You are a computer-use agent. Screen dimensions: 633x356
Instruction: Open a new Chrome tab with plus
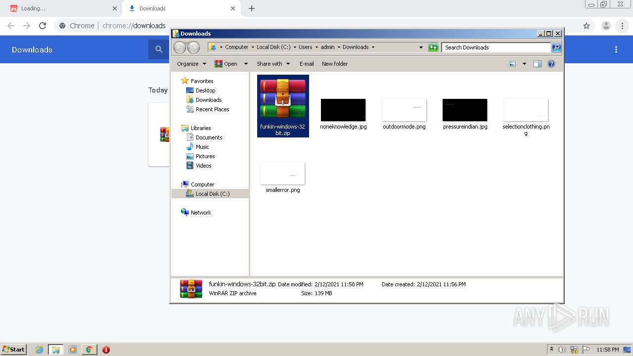coord(252,8)
